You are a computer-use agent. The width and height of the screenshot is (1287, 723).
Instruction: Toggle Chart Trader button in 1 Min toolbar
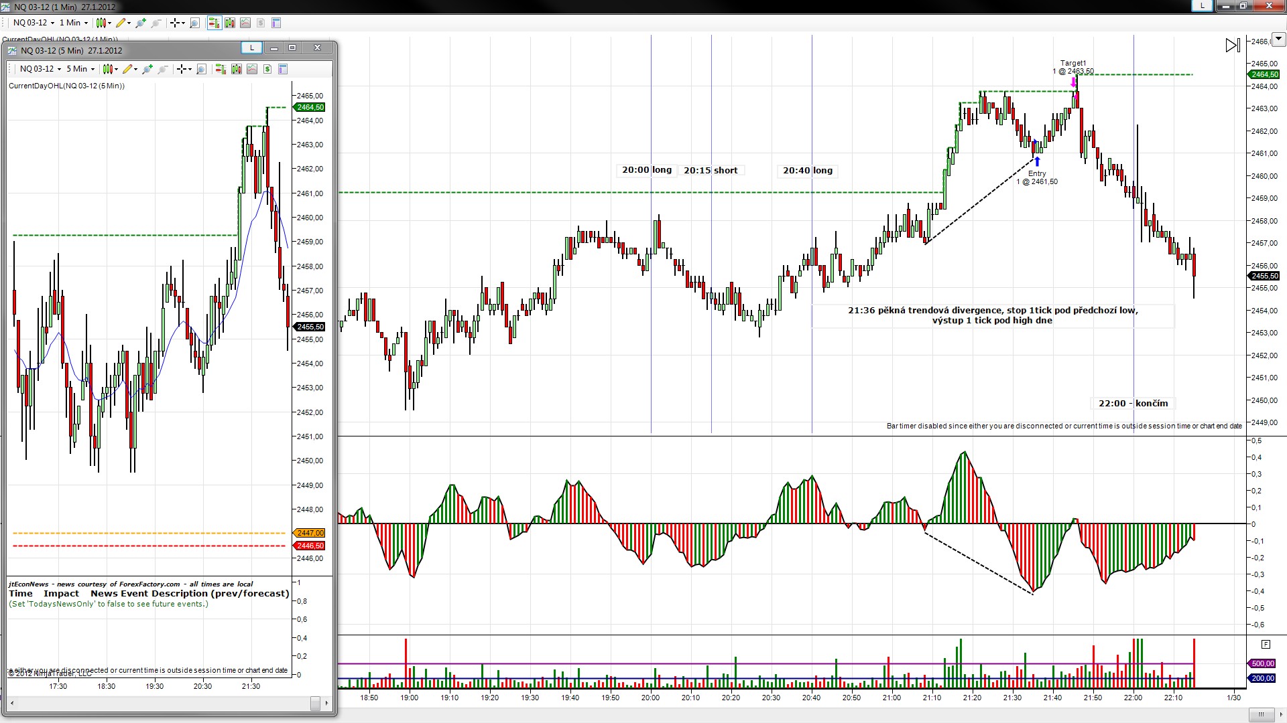[x=214, y=23]
